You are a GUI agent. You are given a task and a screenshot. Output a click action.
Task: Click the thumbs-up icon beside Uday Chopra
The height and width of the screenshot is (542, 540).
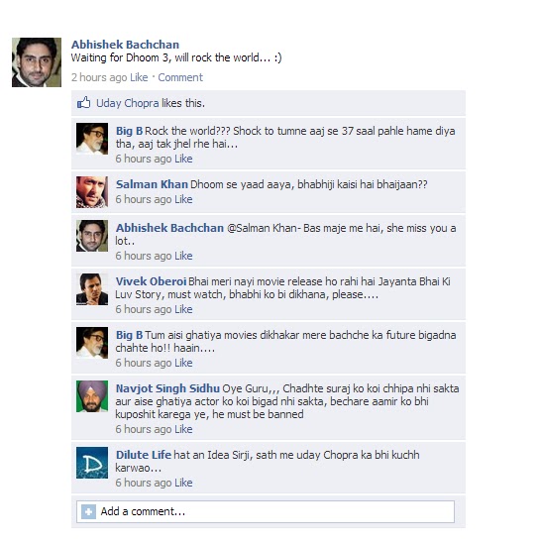tap(83, 103)
